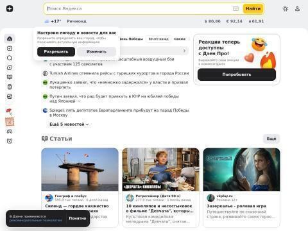Allow location with the Разрешить button
This screenshot has height=231, width=308.
[x=56, y=51]
